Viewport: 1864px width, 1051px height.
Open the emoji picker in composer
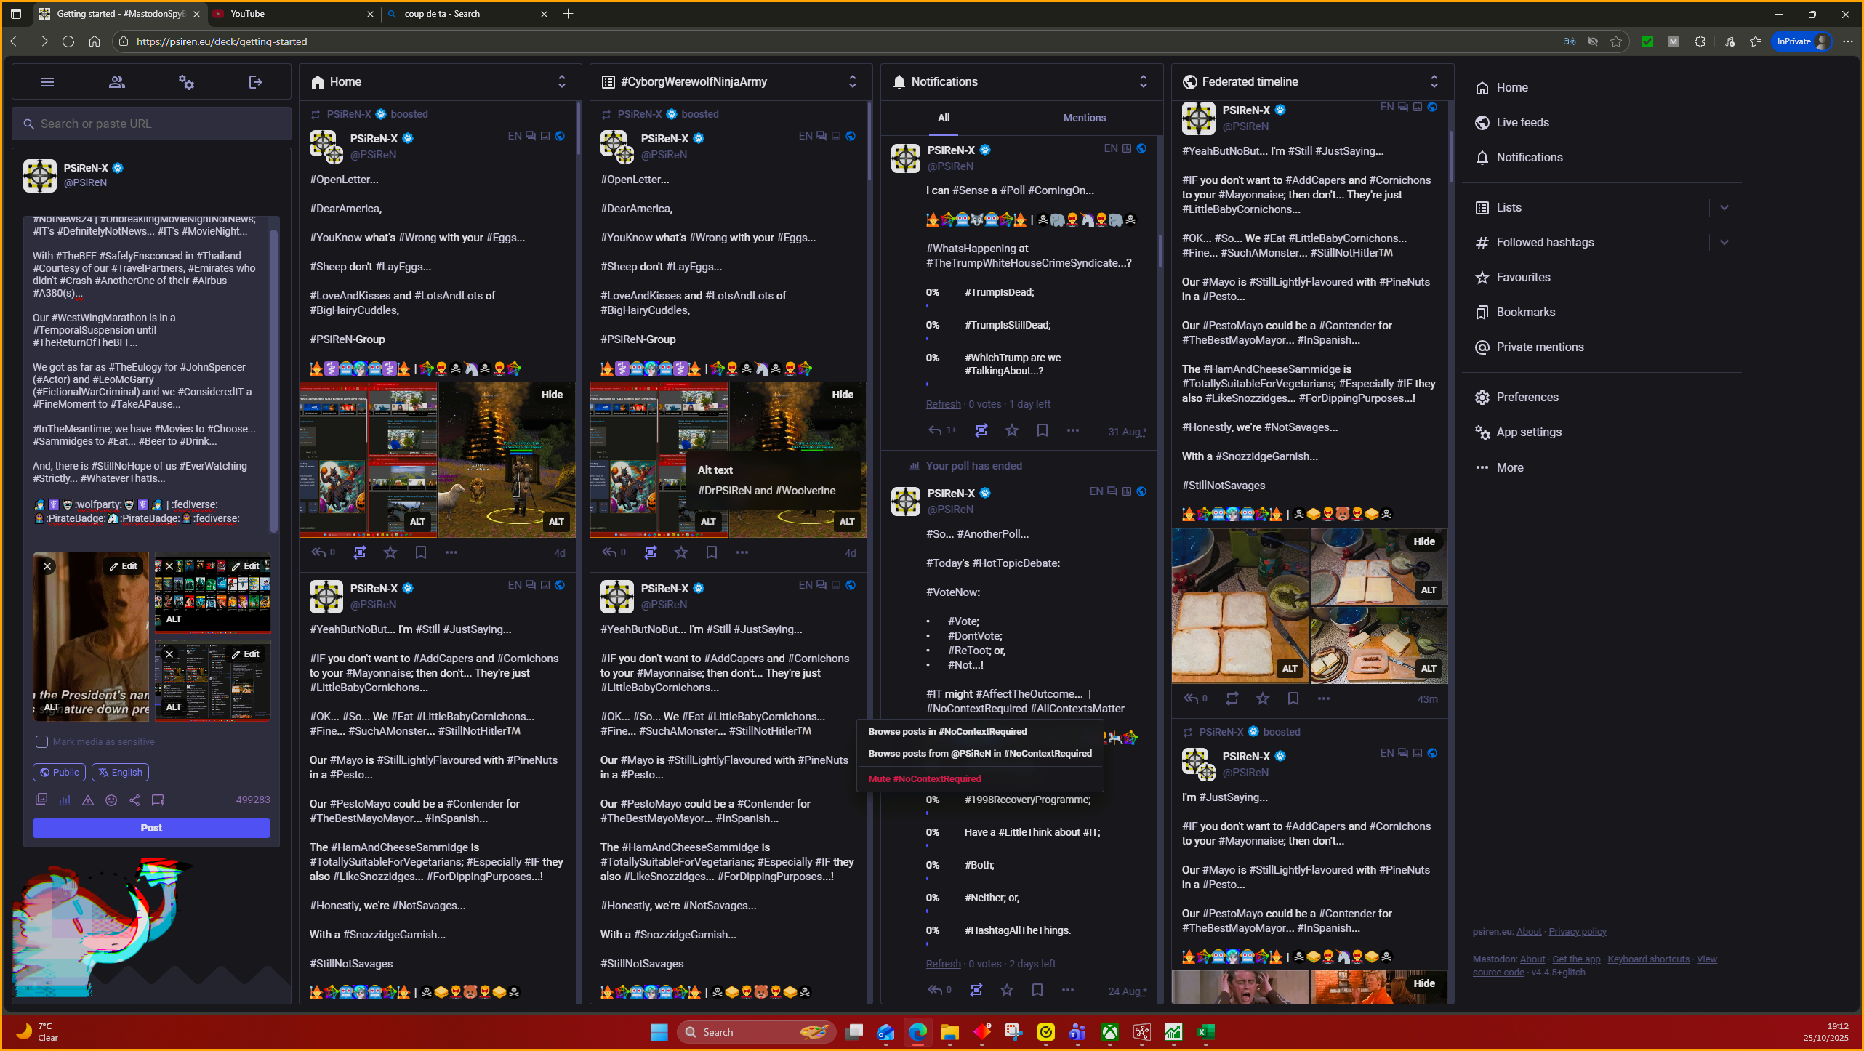[x=111, y=800]
